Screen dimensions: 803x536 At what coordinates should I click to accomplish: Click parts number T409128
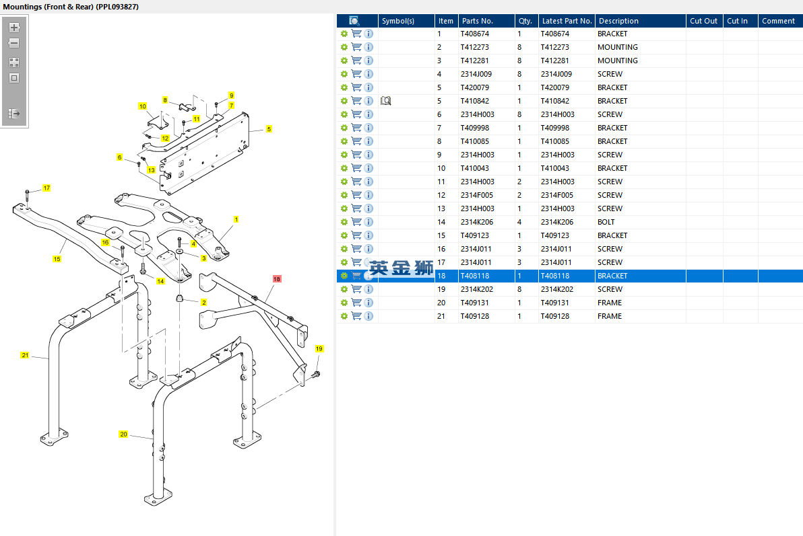[x=475, y=316]
